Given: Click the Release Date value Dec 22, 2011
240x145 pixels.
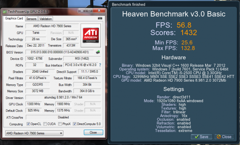Looking at the screenshot, I should [36, 46].
